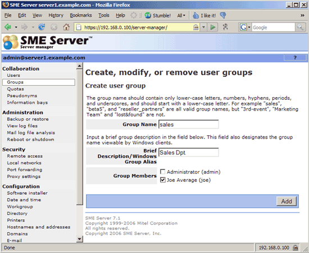Click into the Group Name input field
309x253 pixels.
click(189, 125)
